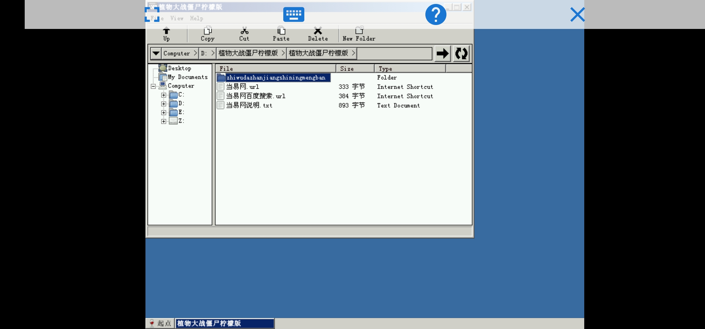Activate 植物大战僵尸柠檬版 taskbar button
This screenshot has height=329, width=705.
[225, 323]
